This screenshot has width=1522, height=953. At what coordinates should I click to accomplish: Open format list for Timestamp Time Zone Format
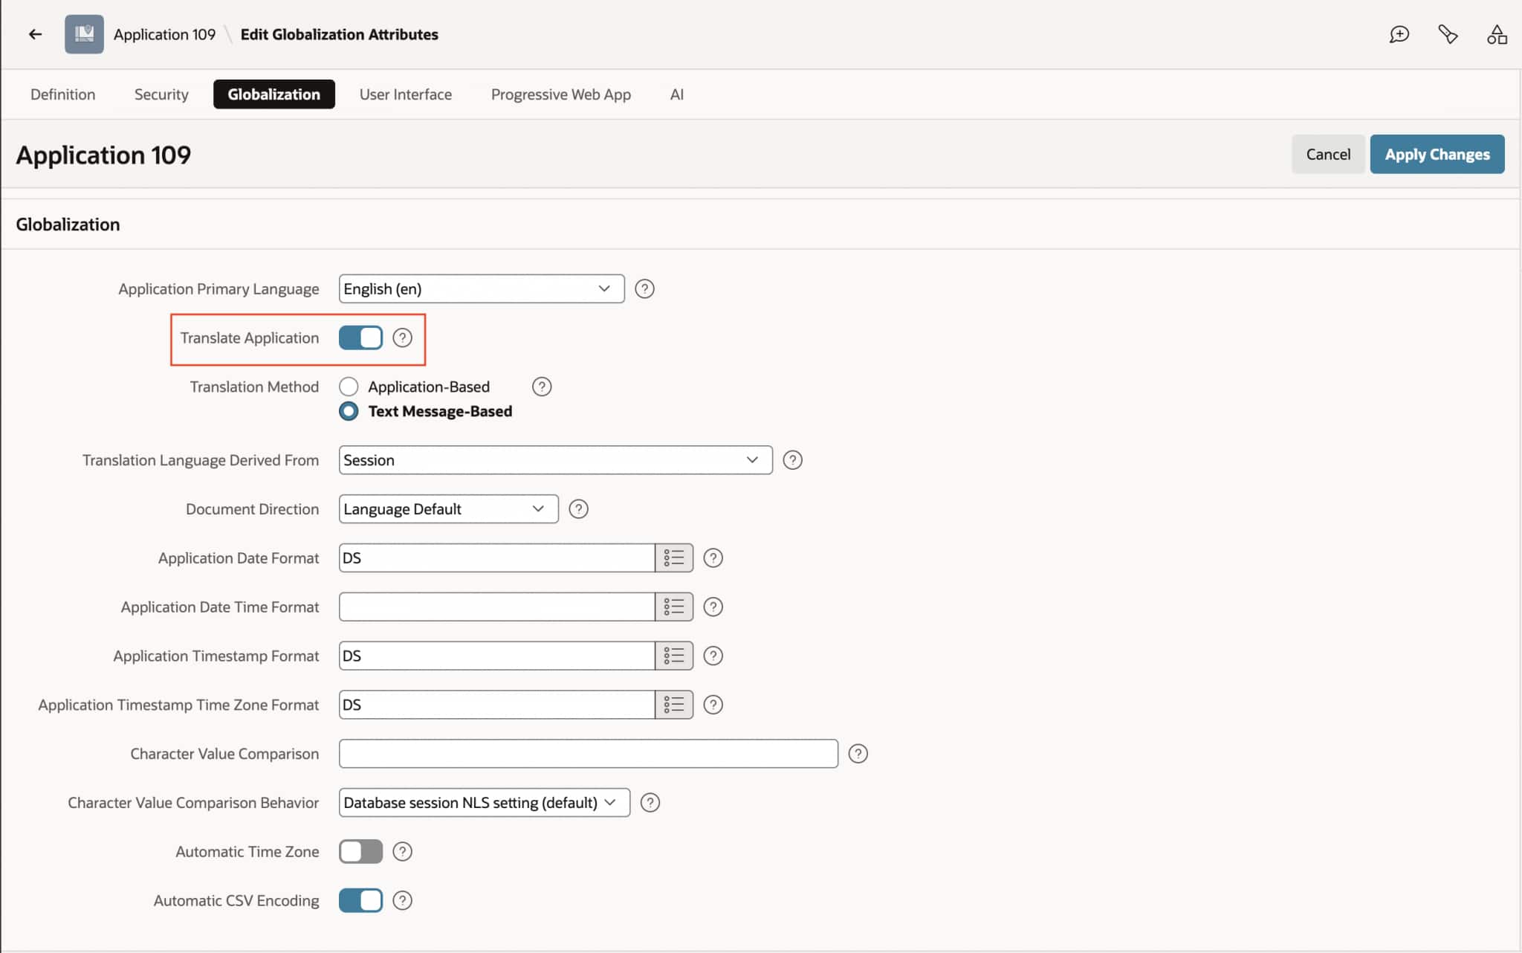(x=674, y=705)
